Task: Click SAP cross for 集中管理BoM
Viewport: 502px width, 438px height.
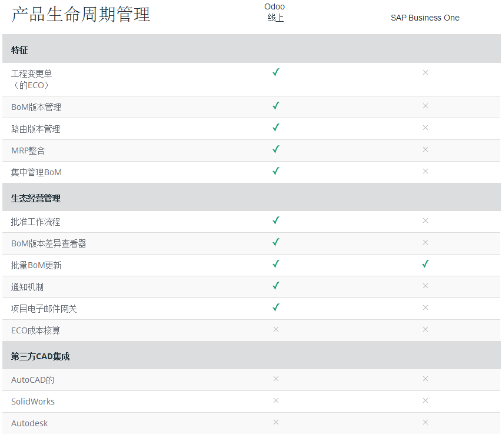Action: click(425, 171)
